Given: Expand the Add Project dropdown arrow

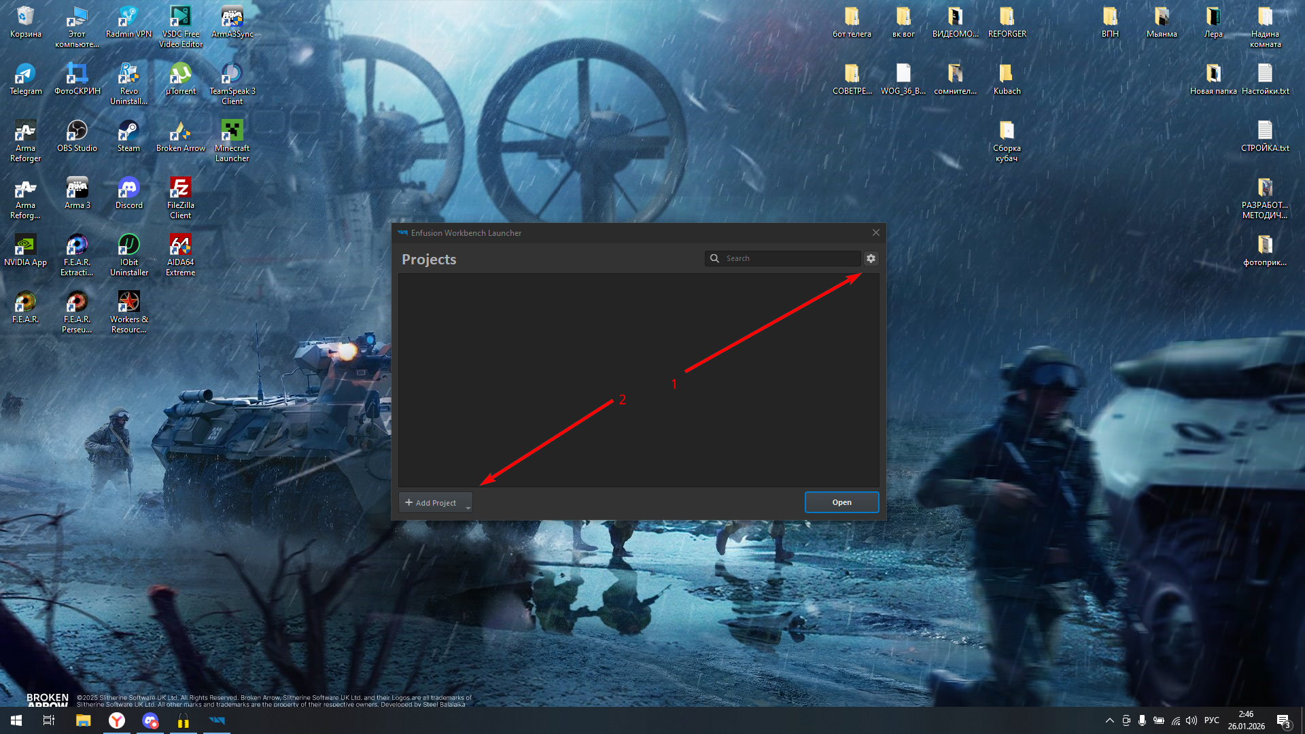Looking at the screenshot, I should [x=468, y=507].
